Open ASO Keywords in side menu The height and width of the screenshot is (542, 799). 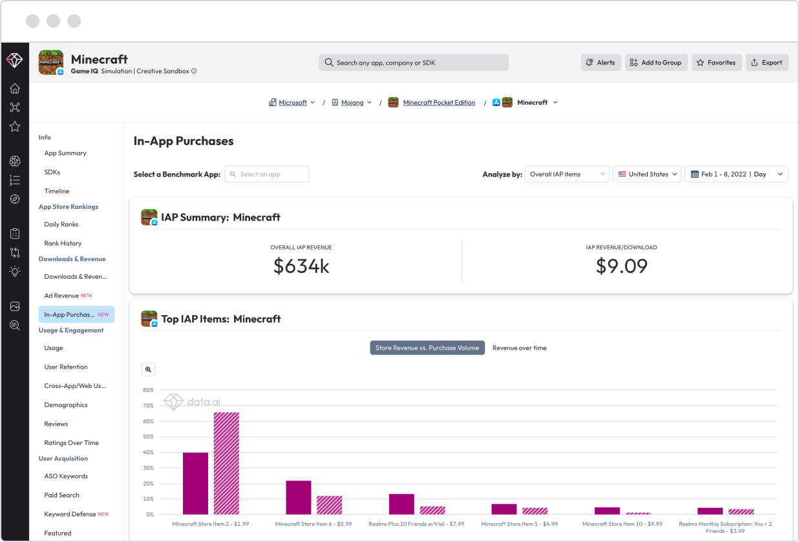pyautogui.click(x=66, y=476)
